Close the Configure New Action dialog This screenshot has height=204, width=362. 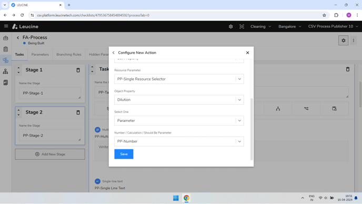pyautogui.click(x=247, y=53)
